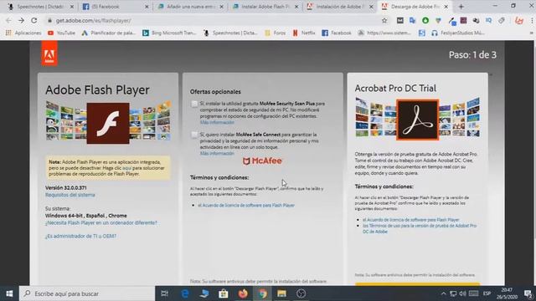Open the Facebook bookmark in the bookmarks bar
536x301 pixels.
pyautogui.click(x=337, y=33)
